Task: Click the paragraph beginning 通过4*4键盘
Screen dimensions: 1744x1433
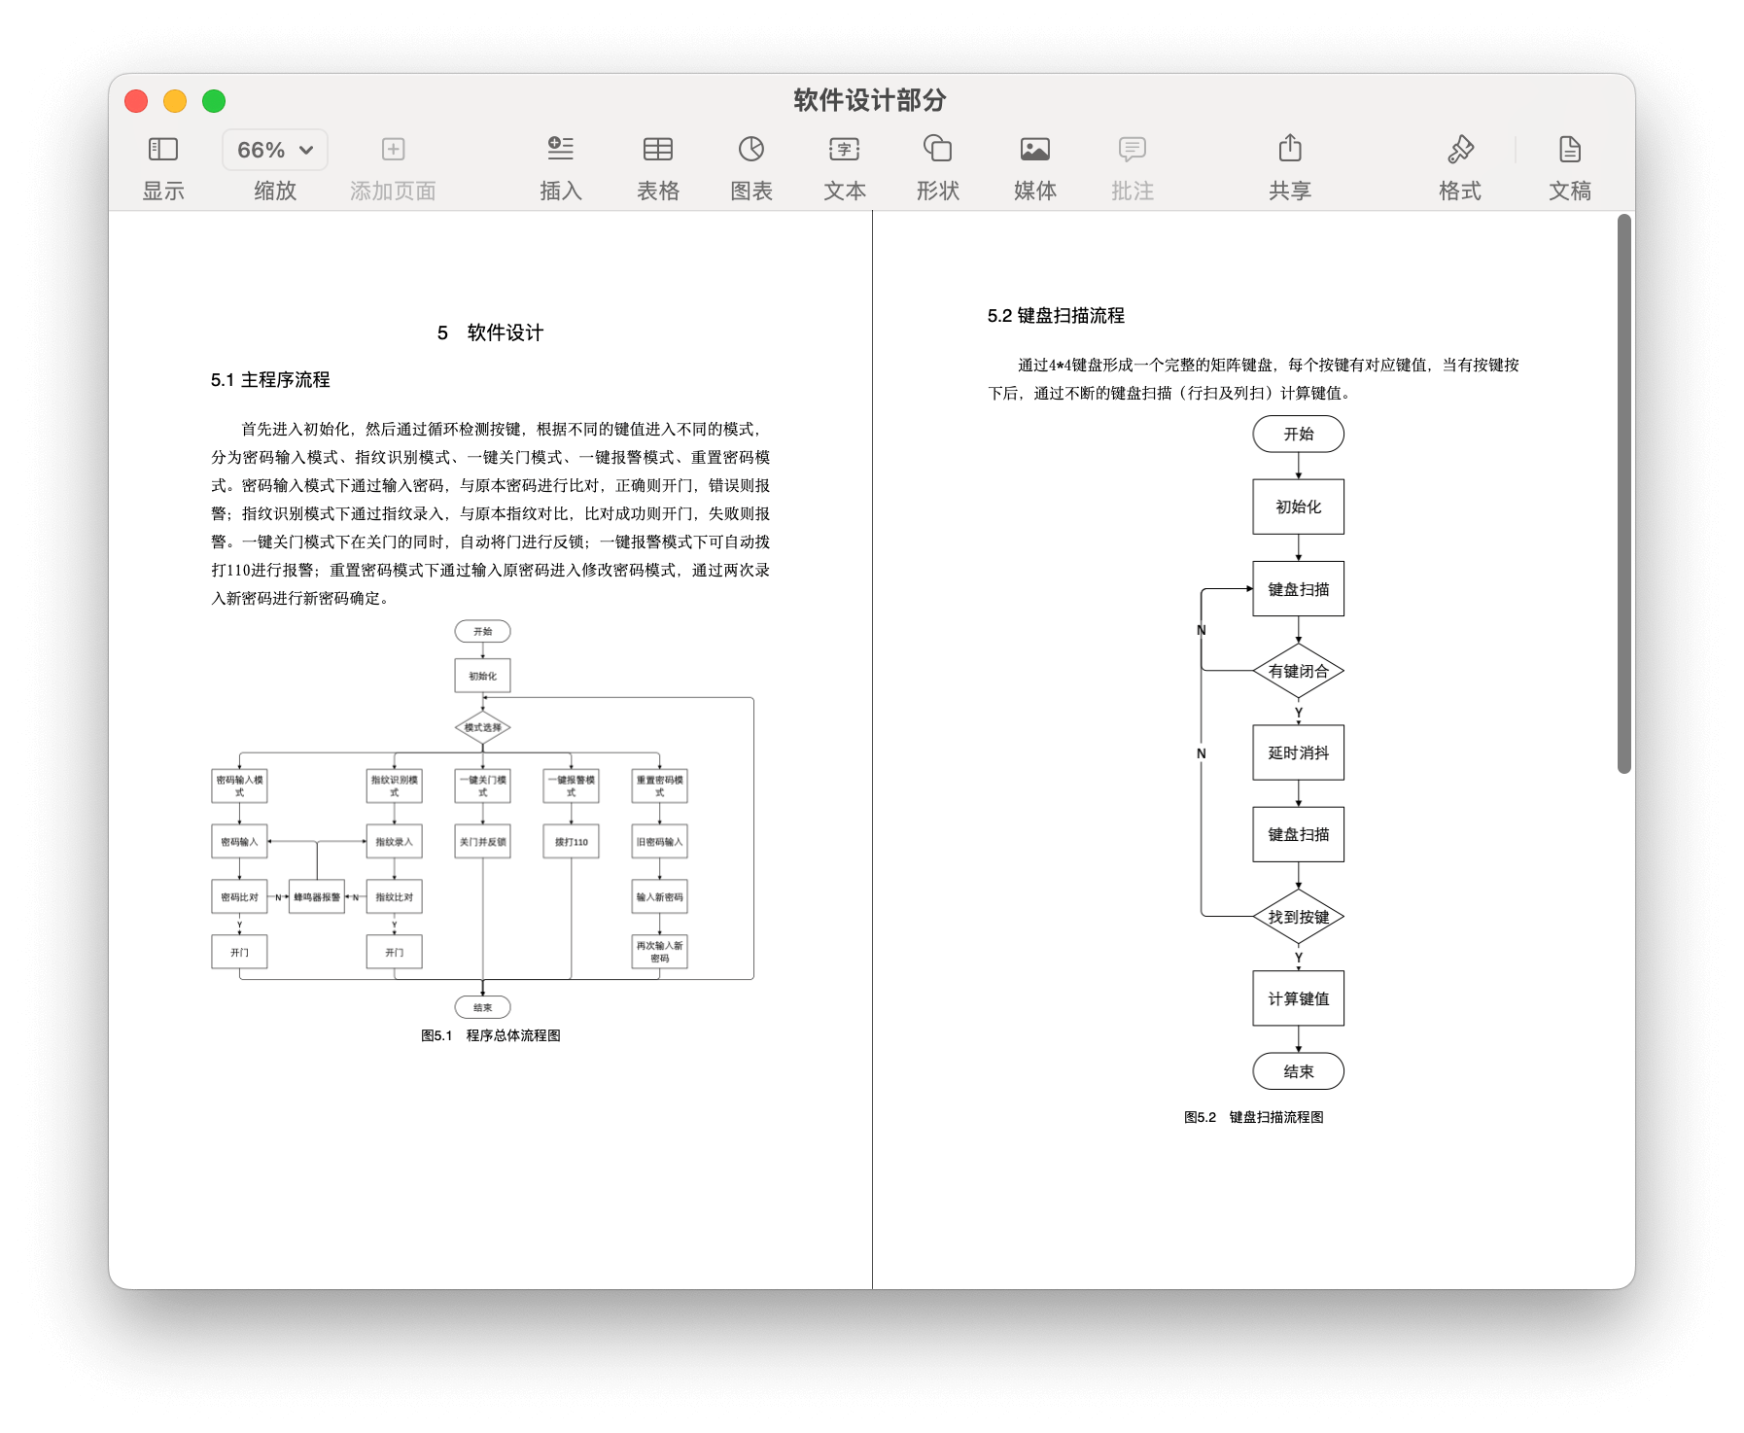Action: [x=1254, y=379]
